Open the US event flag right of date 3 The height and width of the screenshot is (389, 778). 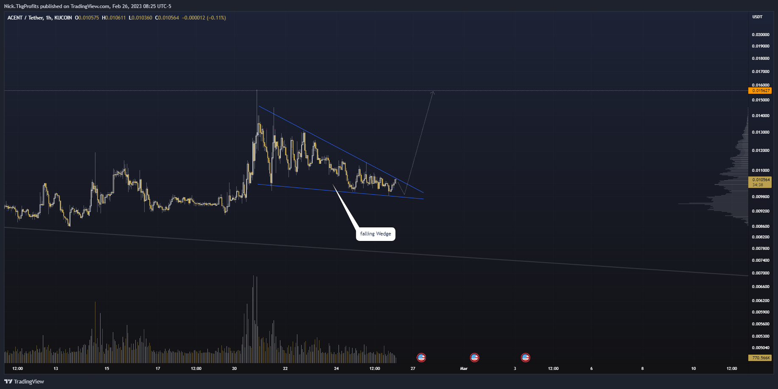[526, 358]
